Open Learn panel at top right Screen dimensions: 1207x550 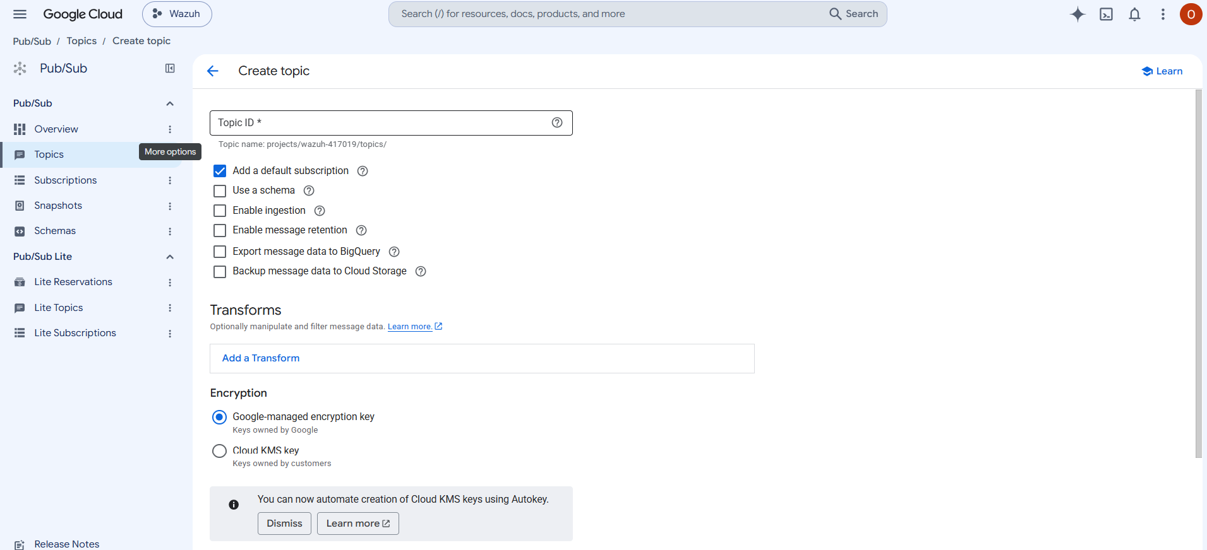[1162, 71]
